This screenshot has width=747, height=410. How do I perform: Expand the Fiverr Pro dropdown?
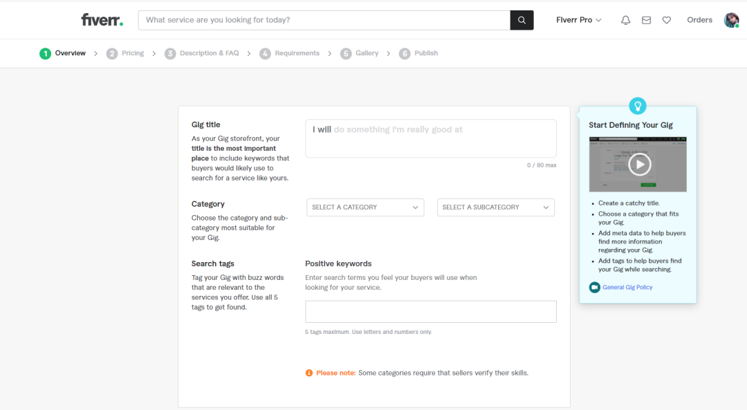click(578, 20)
